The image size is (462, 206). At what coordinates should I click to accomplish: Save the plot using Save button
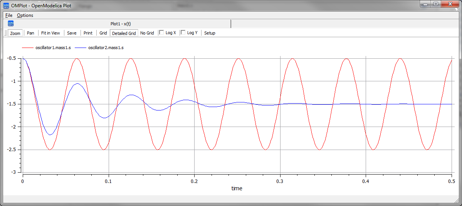click(72, 33)
